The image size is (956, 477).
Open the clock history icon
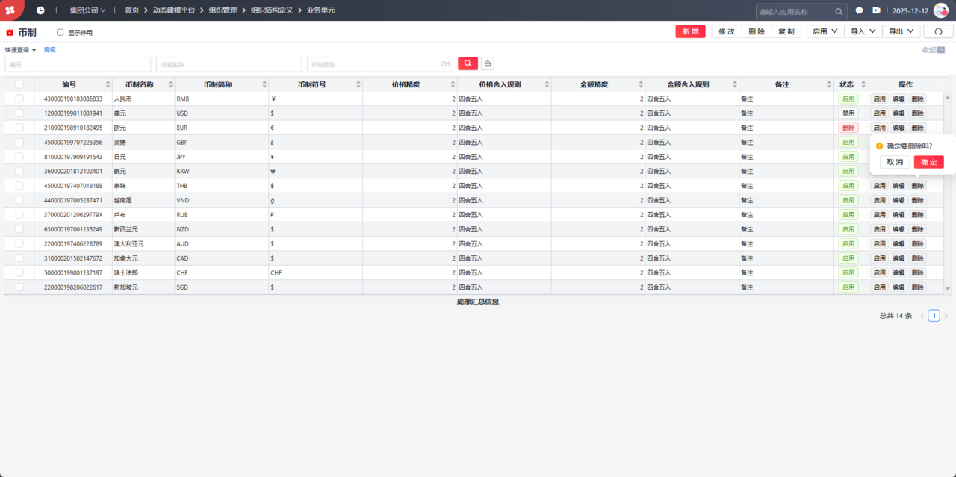pos(40,10)
